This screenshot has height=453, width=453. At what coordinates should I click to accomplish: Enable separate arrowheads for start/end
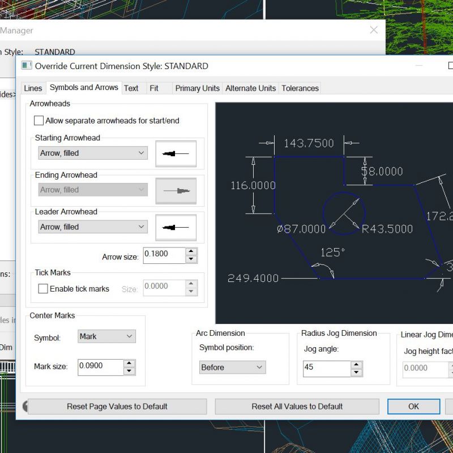39,121
